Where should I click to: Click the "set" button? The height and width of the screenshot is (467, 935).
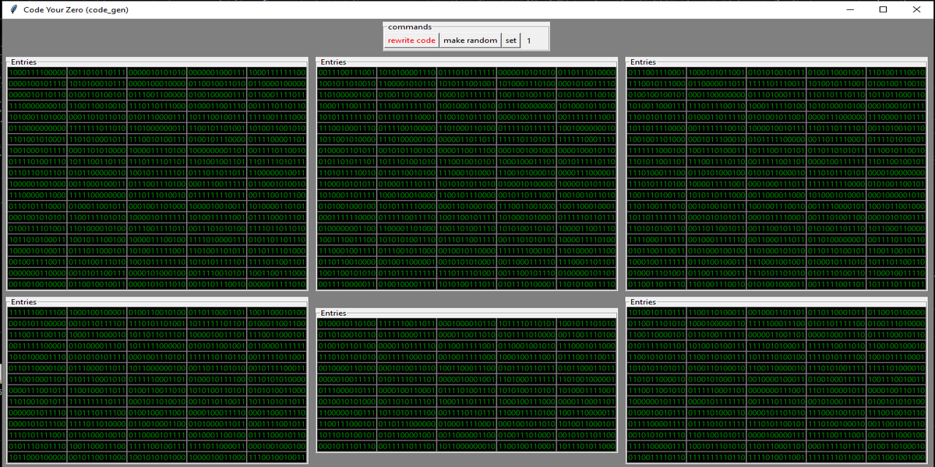click(x=510, y=40)
